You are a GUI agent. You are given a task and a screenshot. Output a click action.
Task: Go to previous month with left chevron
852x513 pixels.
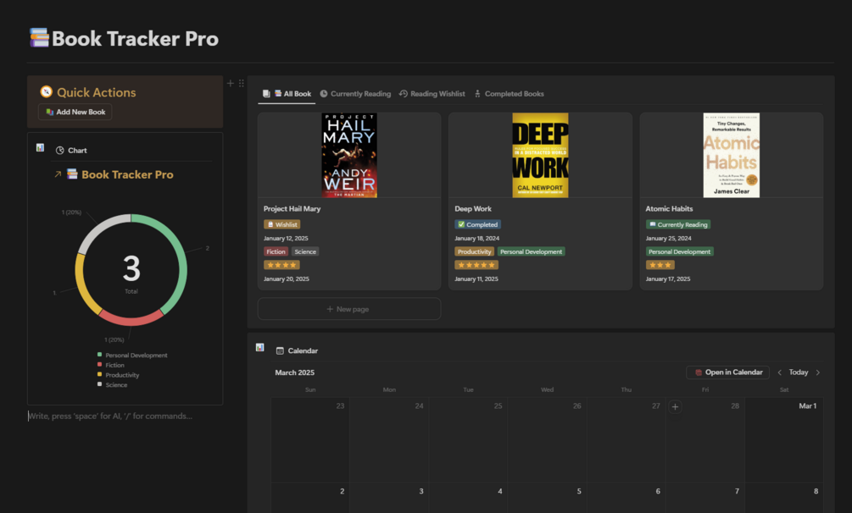coord(780,372)
